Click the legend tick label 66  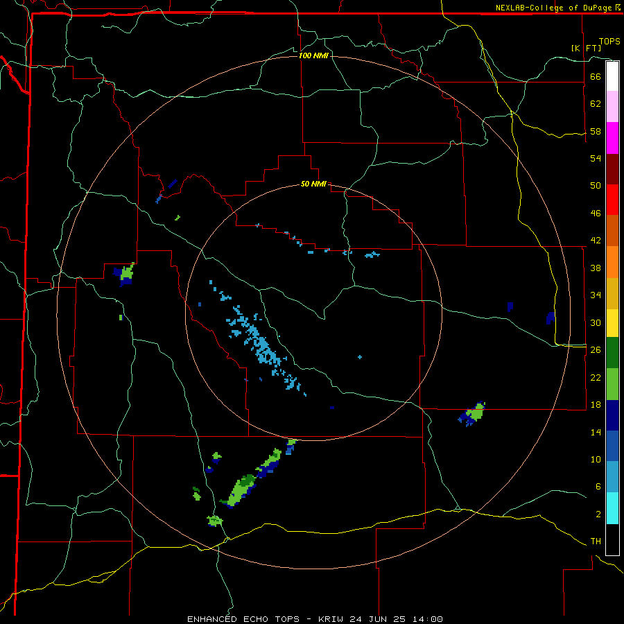click(596, 76)
